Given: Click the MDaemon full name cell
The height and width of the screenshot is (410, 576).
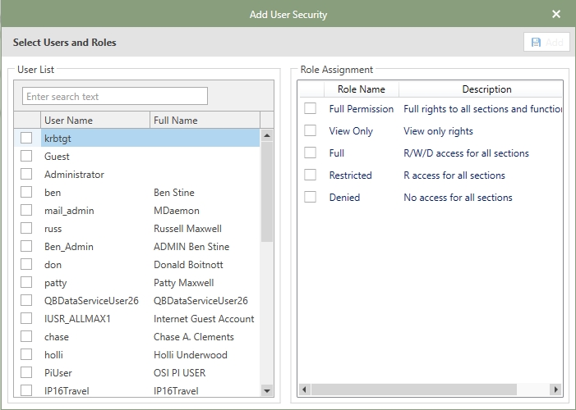Looking at the screenshot, I should (177, 211).
